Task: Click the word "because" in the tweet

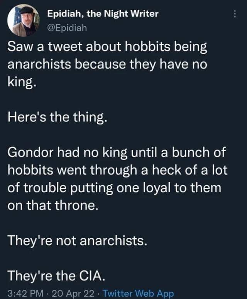Action: tap(100, 64)
